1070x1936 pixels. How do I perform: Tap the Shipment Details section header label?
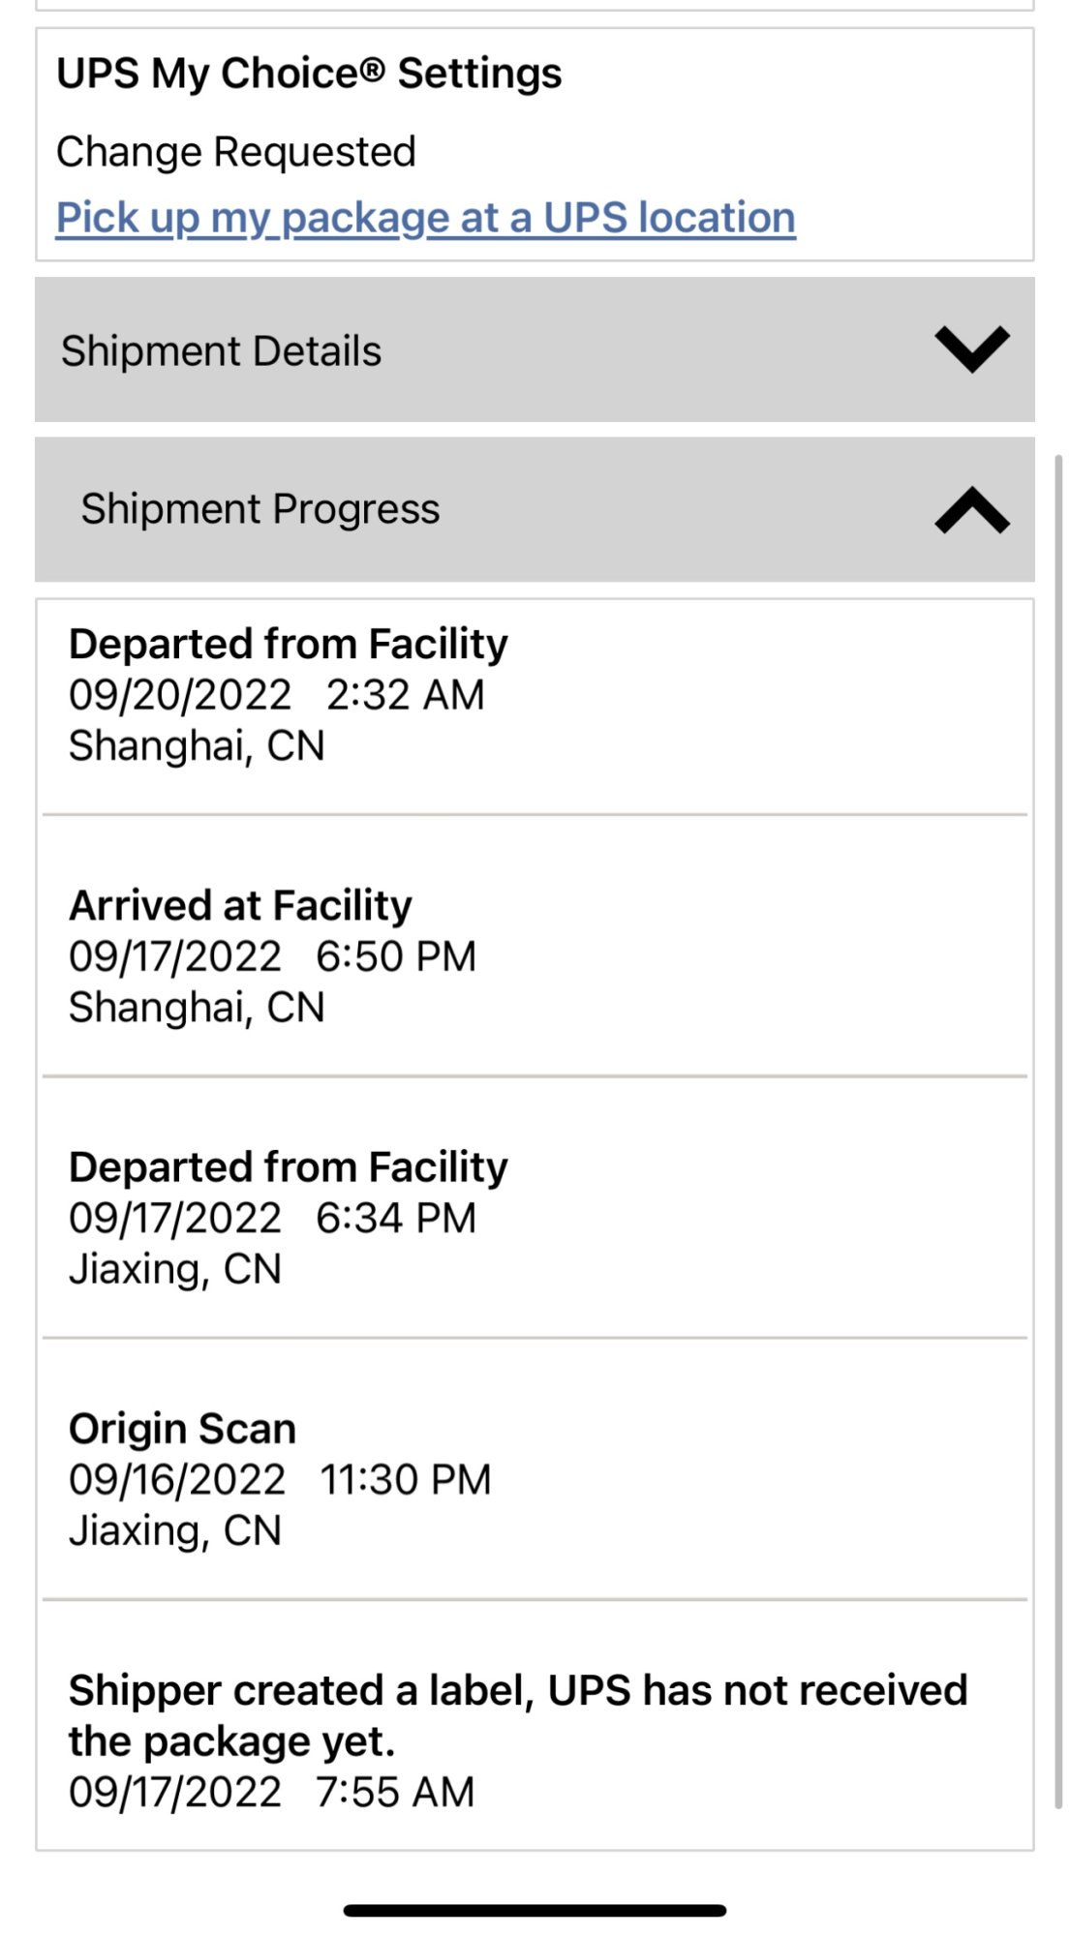[221, 350]
